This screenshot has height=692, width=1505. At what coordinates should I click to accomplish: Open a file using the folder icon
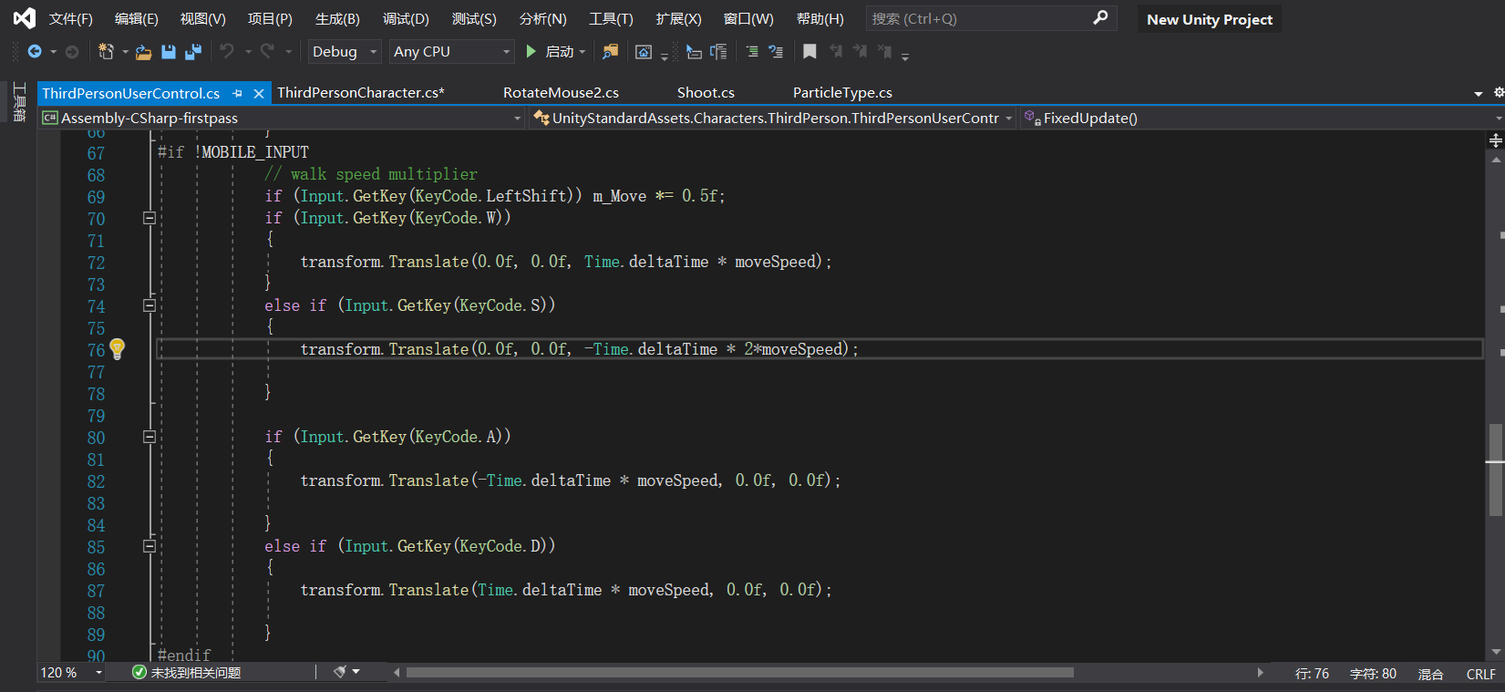[143, 52]
